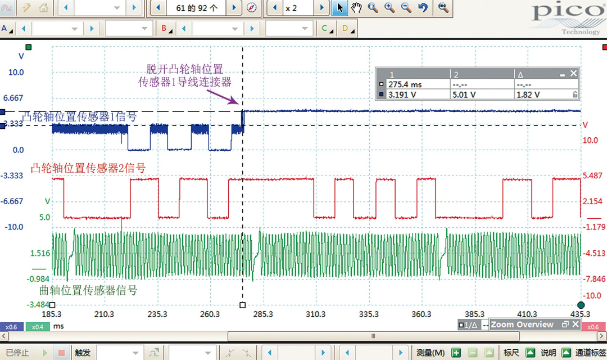This screenshot has width=607, height=360.
Task: Select the hand pan tool
Action: 356,7
